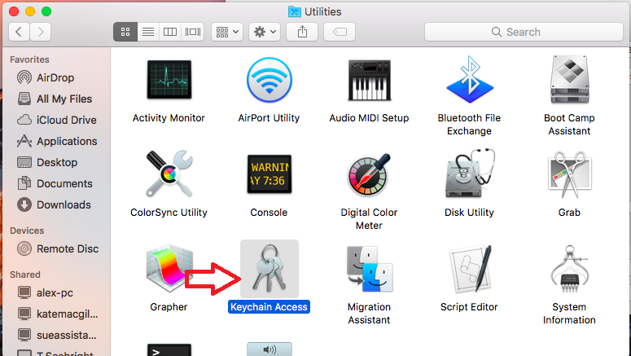
Task: Open Applications in the sidebar
Action: 57,142
